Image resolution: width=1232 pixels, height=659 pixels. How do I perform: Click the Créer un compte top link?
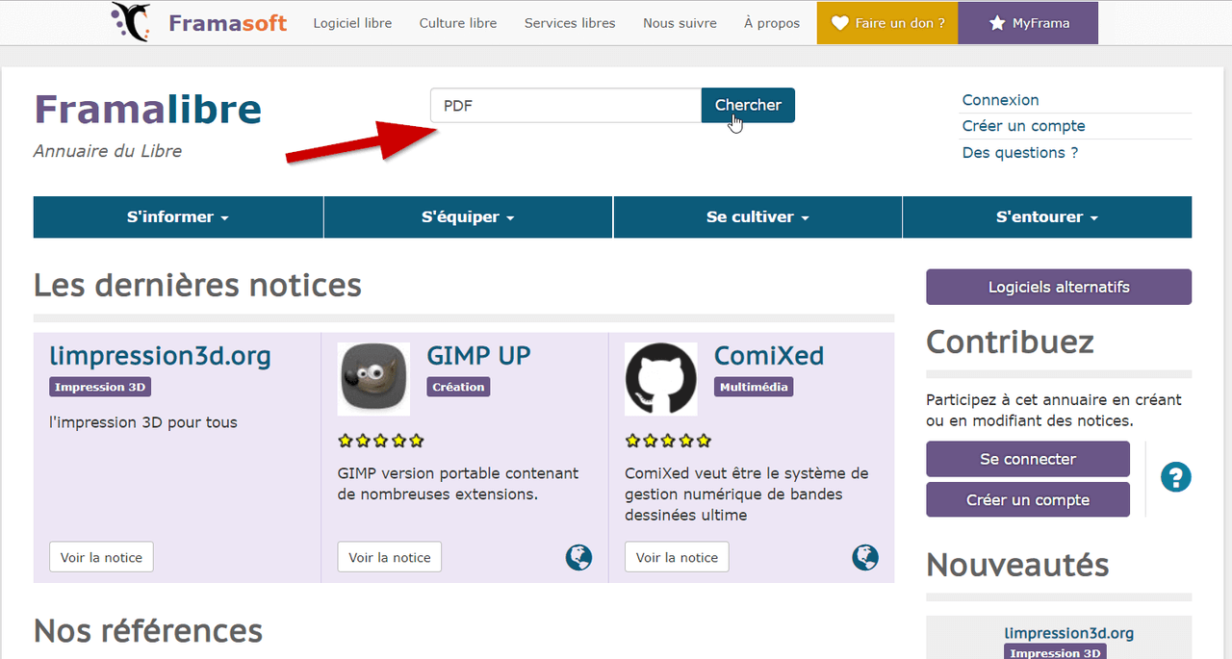tap(1023, 126)
